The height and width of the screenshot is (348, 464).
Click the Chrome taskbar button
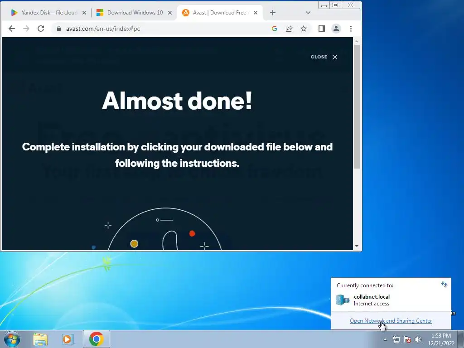click(97, 339)
